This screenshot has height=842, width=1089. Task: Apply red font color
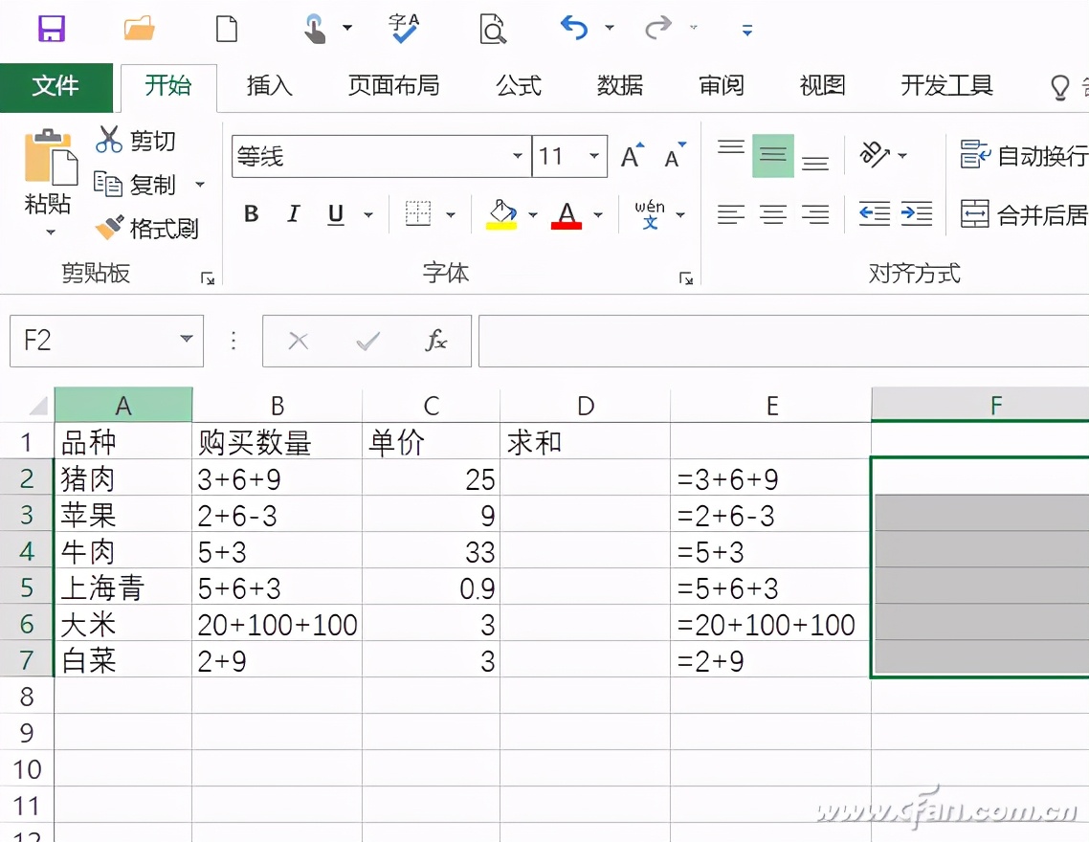point(566,214)
